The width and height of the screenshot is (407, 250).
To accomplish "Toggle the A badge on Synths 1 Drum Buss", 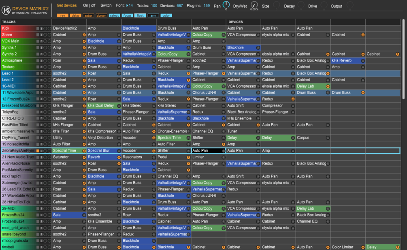I will tap(223, 48).
